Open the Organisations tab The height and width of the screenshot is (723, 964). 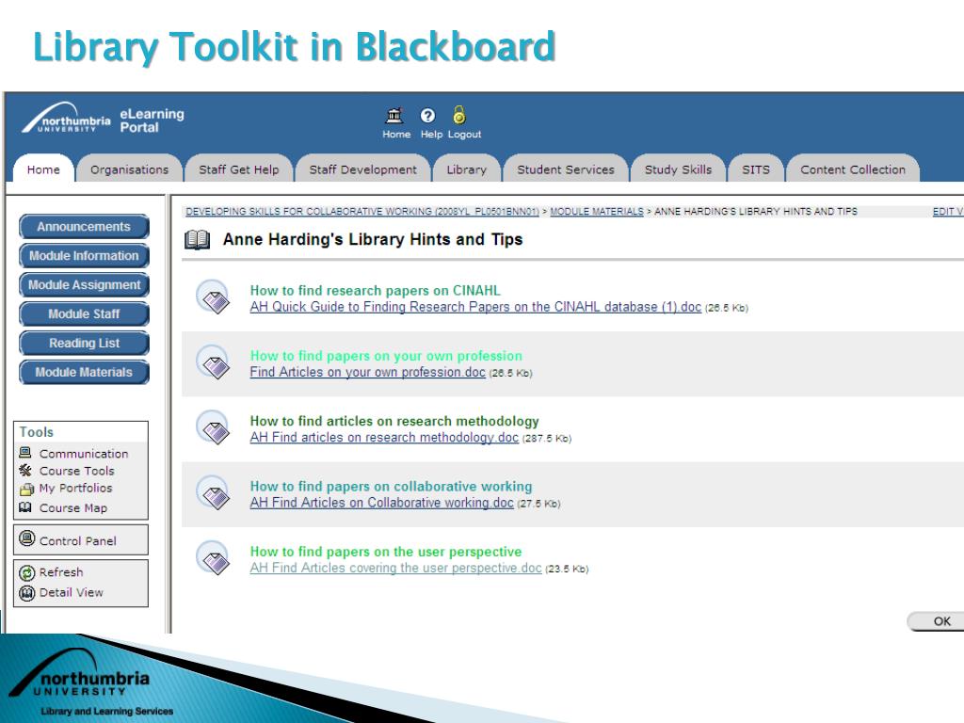(x=129, y=169)
